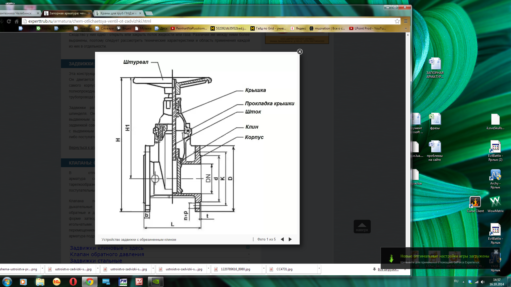This screenshot has width=511, height=287.
Task: Go to the browser home page icon
Action: [17, 21]
